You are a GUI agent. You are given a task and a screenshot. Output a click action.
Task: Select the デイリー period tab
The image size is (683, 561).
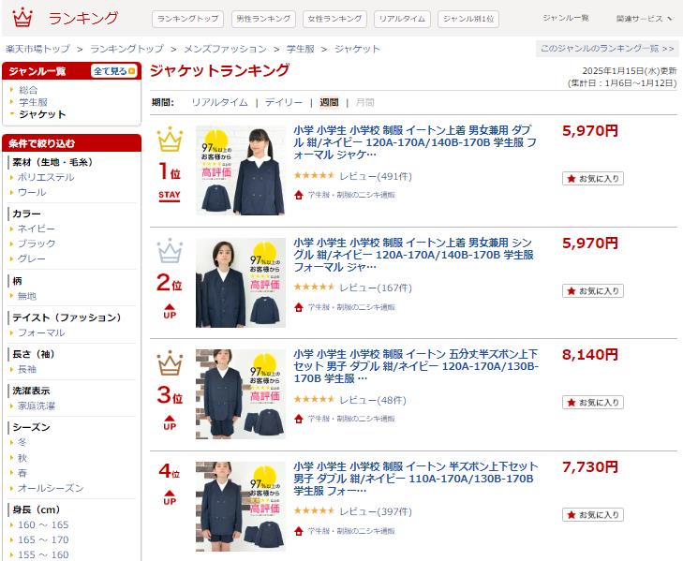point(284,102)
